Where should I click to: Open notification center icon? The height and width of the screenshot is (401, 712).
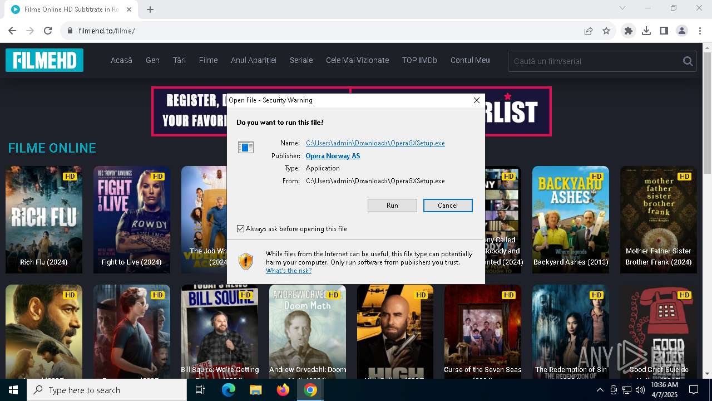[x=694, y=390]
